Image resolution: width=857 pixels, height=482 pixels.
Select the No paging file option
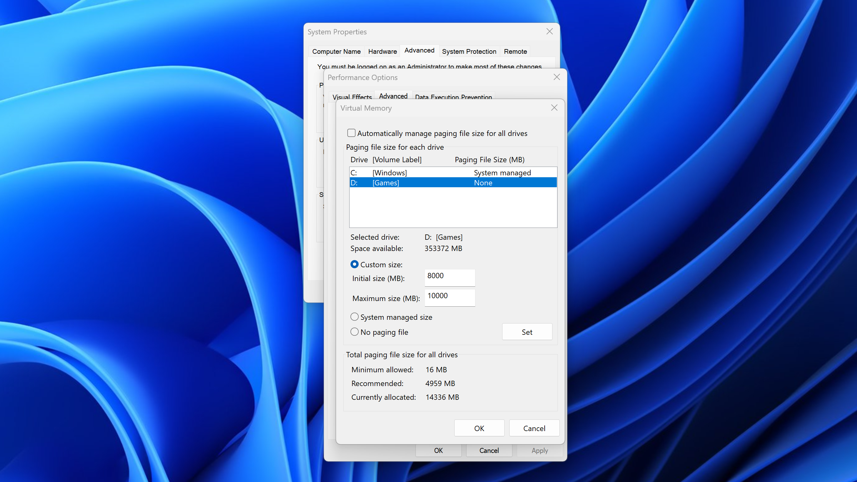tap(354, 332)
